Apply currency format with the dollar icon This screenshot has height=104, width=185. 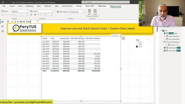pos(31,15)
